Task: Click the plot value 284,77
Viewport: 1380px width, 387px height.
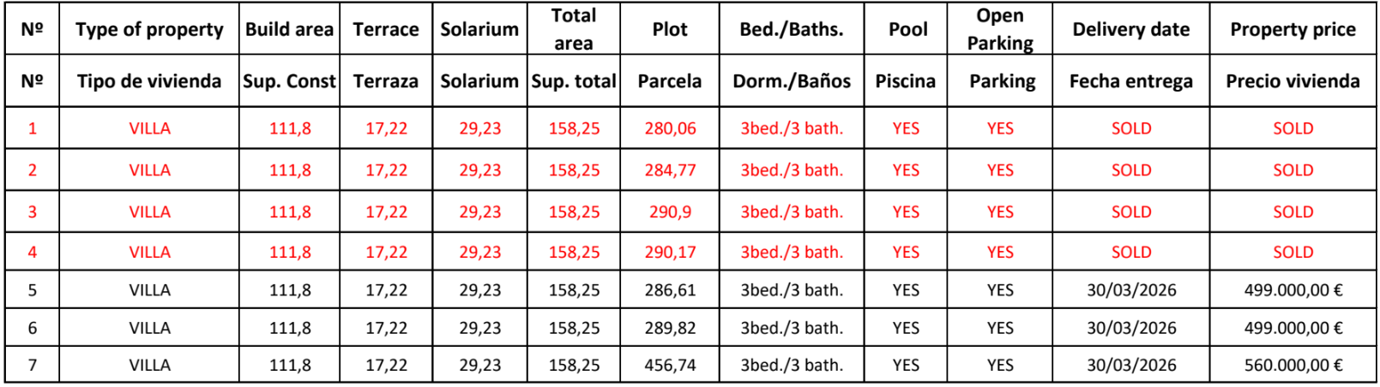Action: (x=670, y=170)
